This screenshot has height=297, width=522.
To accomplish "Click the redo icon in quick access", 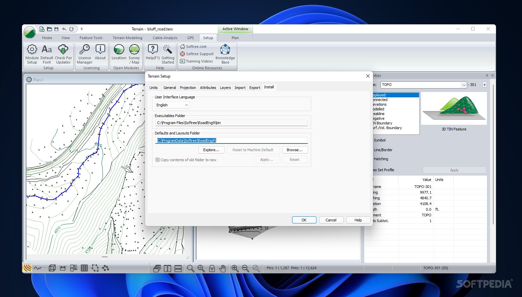I will tap(71, 29).
